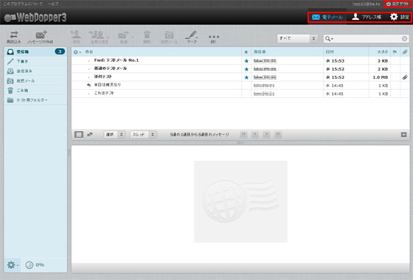Screen dimensions: 413x280
Task: Toggle the star on 添付テスト message
Action: [x=246, y=77]
